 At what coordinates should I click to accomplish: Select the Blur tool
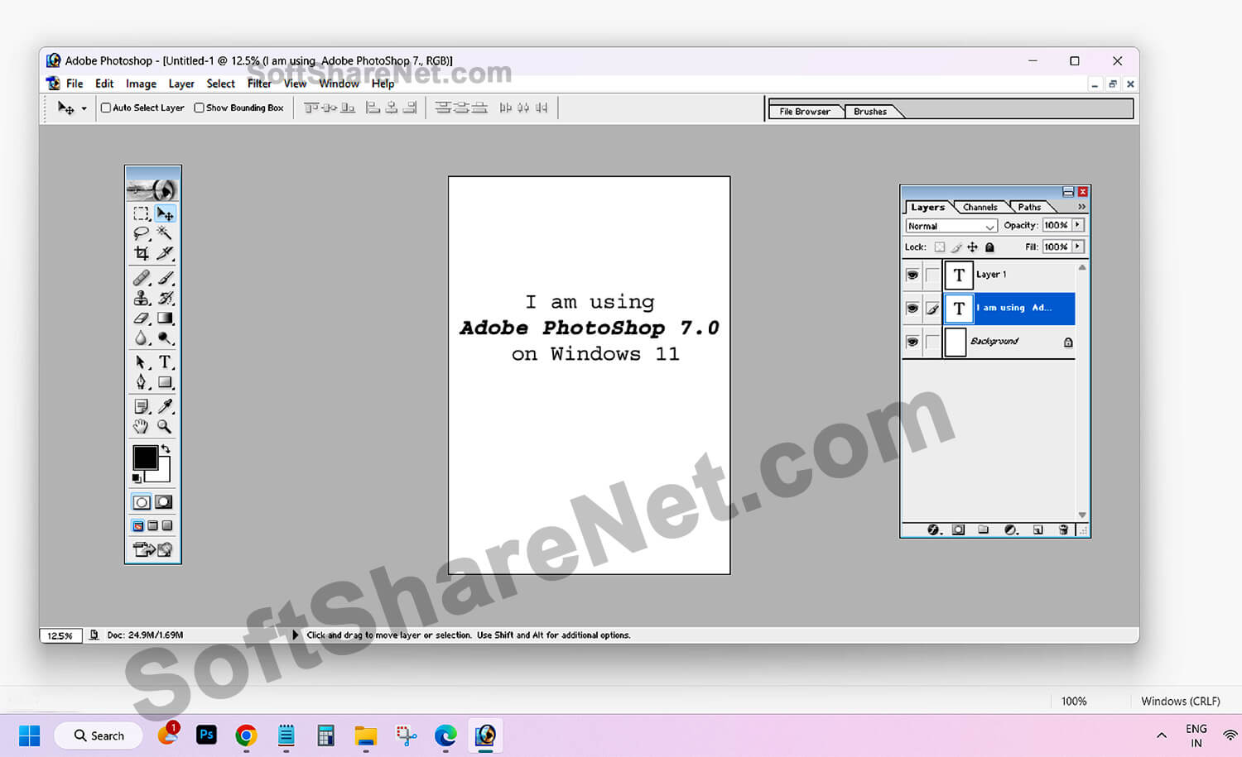click(x=142, y=338)
